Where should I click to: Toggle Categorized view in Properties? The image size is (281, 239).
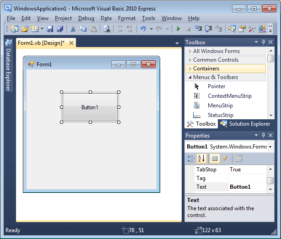(191, 159)
